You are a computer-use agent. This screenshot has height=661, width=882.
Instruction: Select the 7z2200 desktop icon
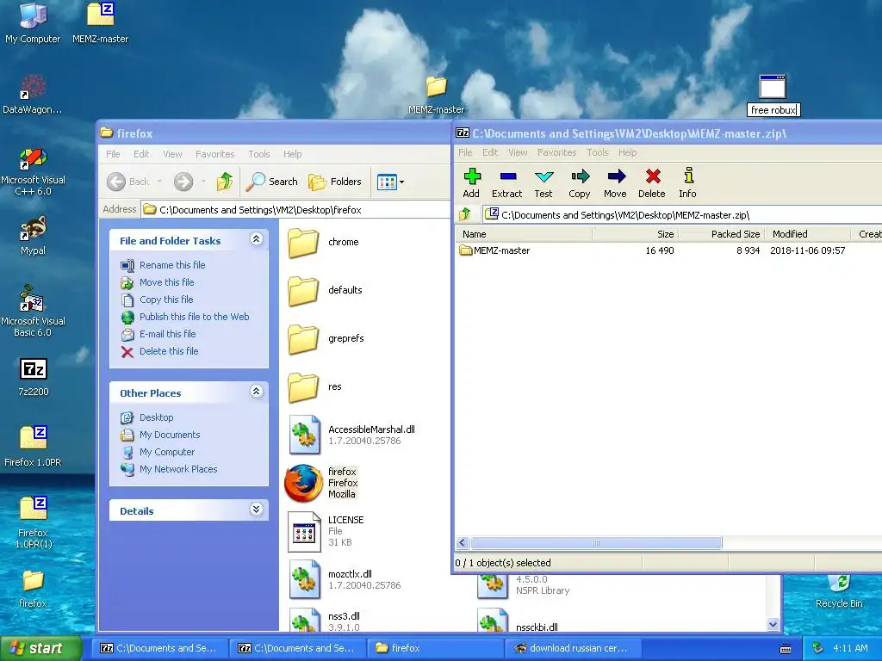(x=34, y=377)
